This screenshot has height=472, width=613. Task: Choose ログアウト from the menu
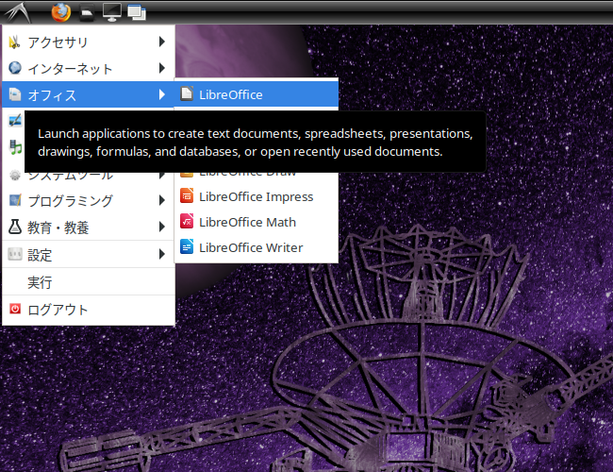click(89, 310)
